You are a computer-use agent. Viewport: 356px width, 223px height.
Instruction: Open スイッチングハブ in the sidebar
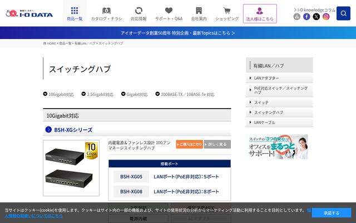pos(279,113)
